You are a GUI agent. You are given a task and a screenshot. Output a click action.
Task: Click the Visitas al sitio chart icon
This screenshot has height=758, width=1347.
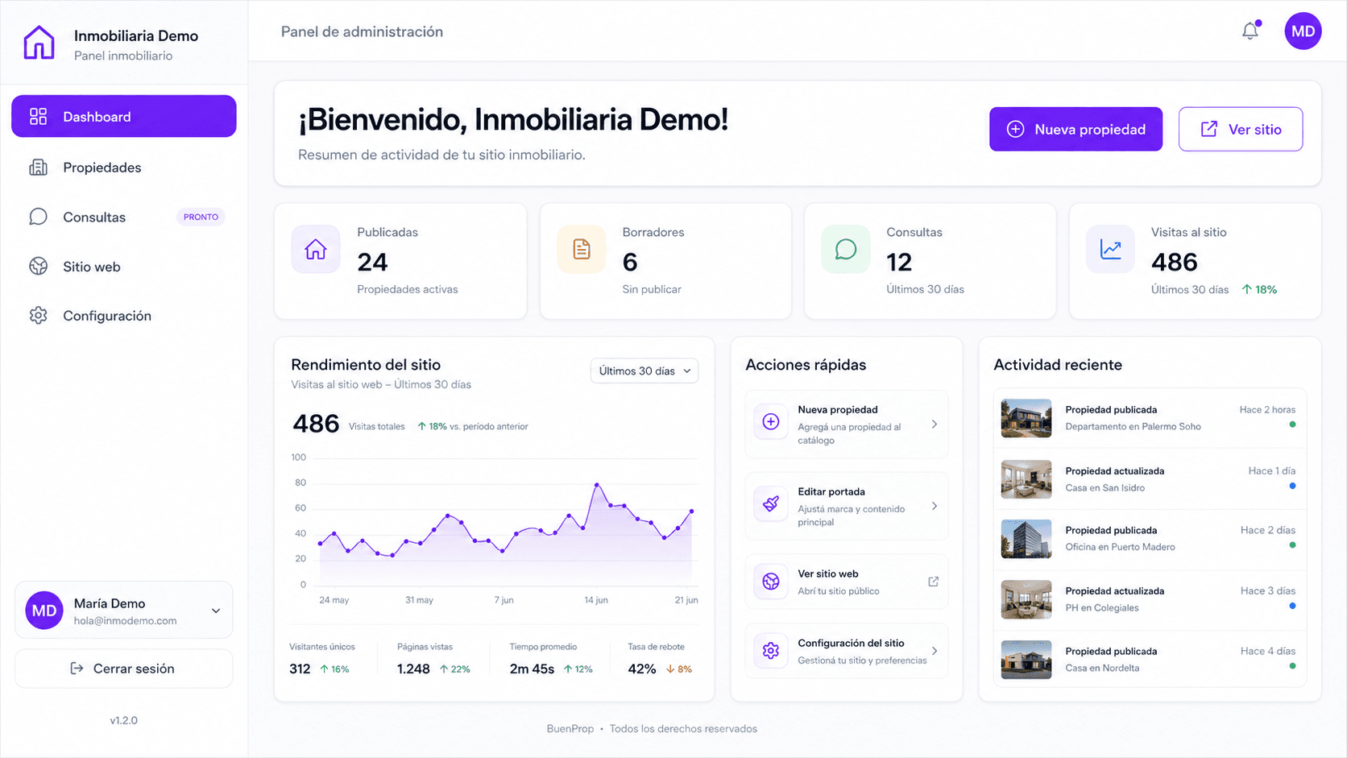1110,250
